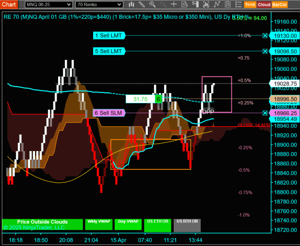
Task: Select the 5 Sell LMT order label
Action: tap(109, 51)
